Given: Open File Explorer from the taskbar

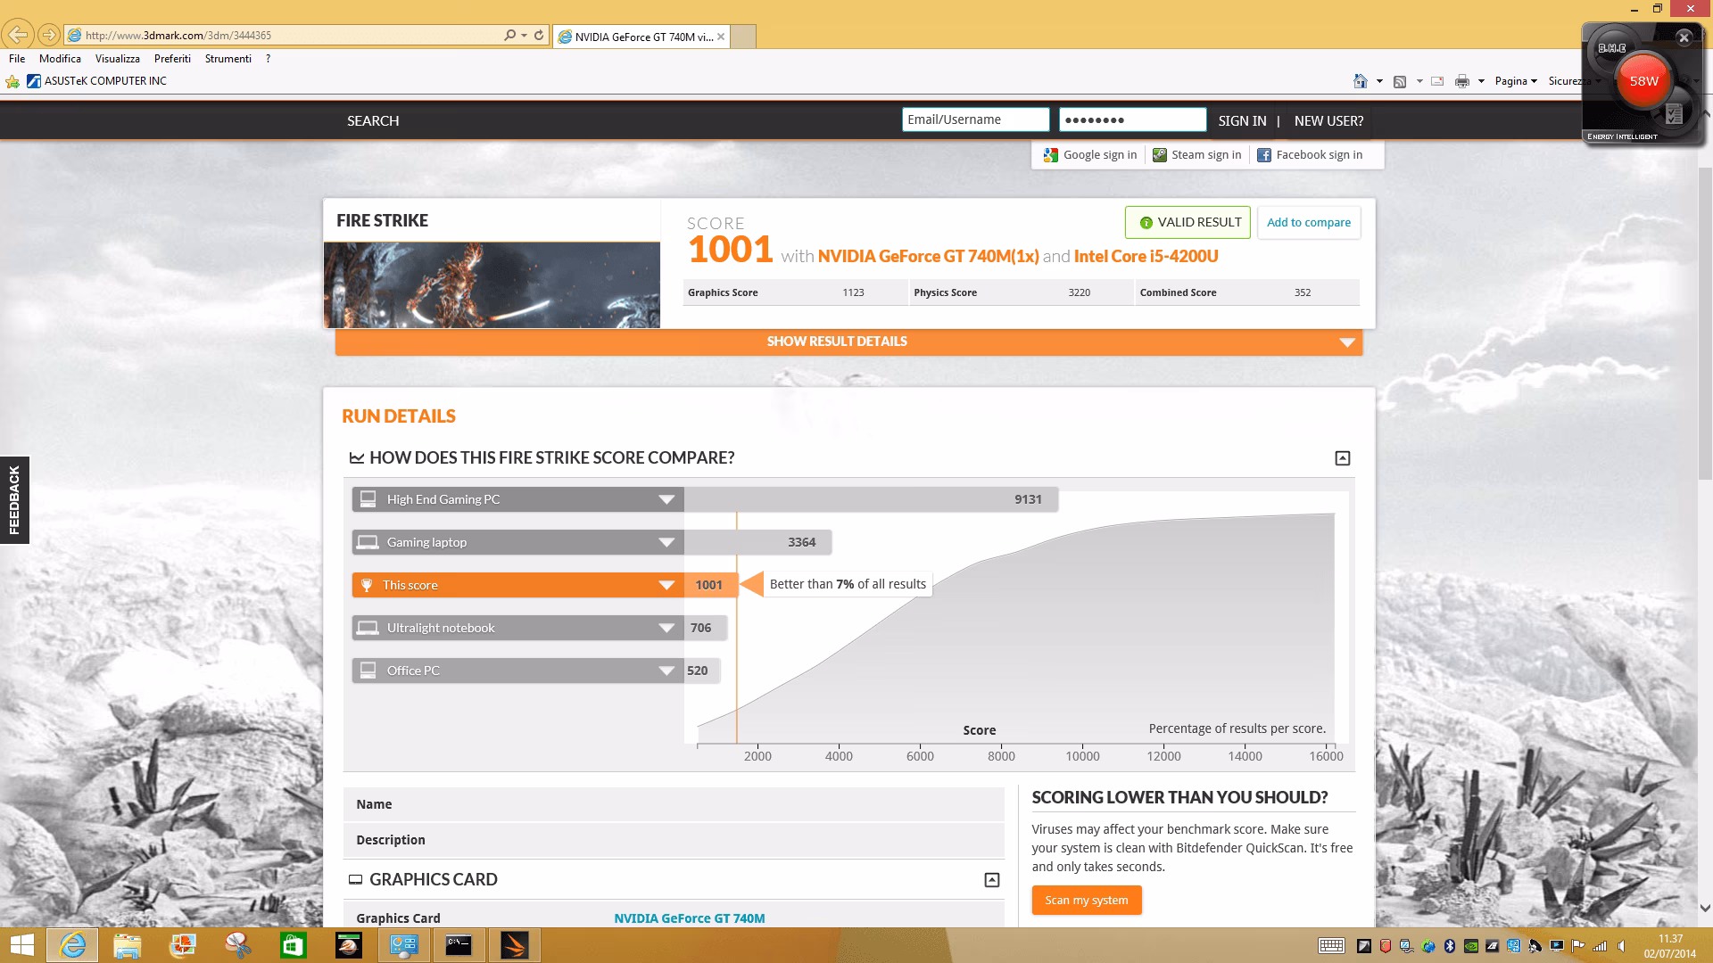Looking at the screenshot, I should point(128,945).
